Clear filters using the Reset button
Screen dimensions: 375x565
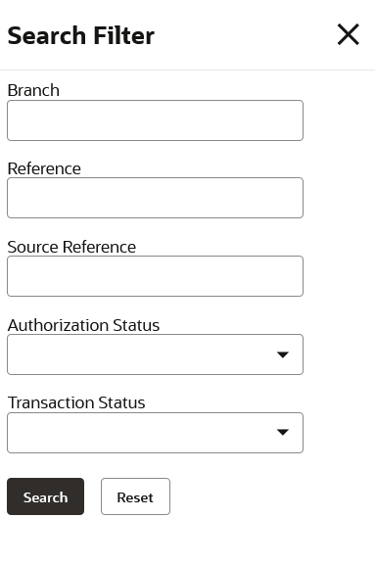click(135, 496)
